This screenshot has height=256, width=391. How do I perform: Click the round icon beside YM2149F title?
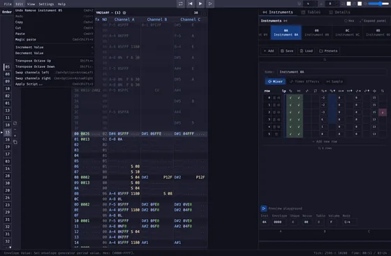tap(124, 13)
